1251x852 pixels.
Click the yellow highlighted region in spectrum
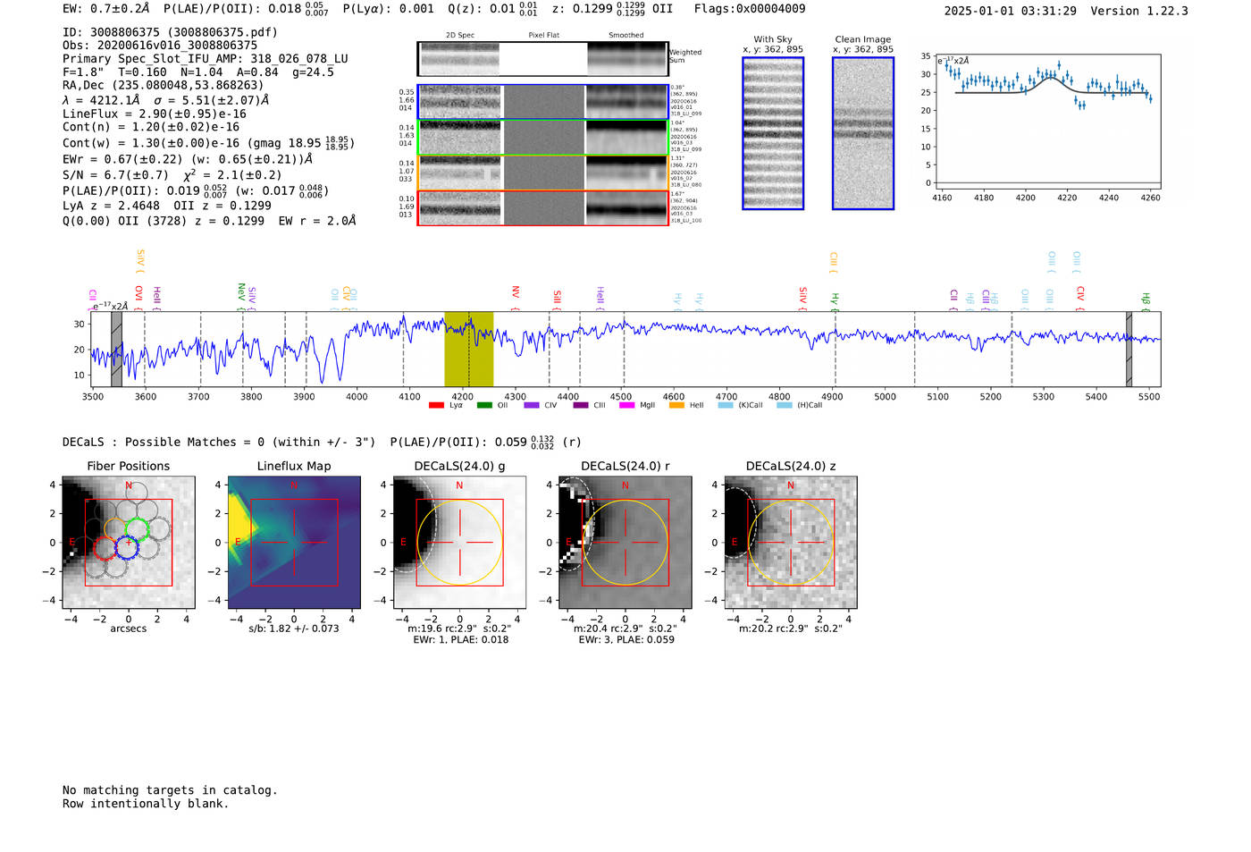click(x=469, y=349)
